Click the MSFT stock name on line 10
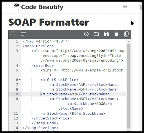Screen dimensions: 144x133 tap(83, 99)
